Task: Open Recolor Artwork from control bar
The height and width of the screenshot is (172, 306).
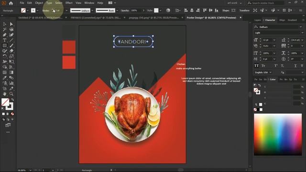Action: pyautogui.click(x=168, y=11)
